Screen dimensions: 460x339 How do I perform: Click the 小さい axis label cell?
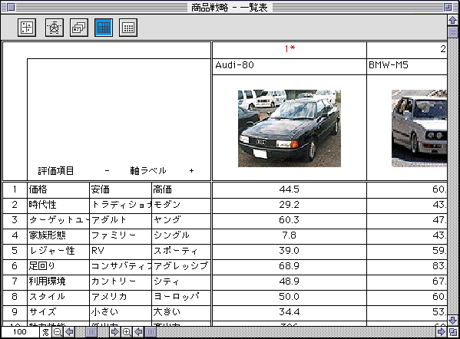point(121,312)
